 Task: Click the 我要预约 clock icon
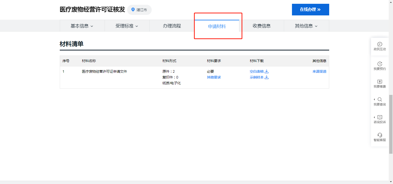380,64
